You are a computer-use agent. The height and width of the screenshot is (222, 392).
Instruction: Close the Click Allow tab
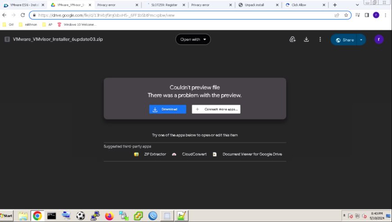[x=324, y=5]
